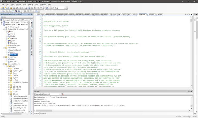Switch to the font.h editor tab
198x118 pixels.
tap(160, 15)
